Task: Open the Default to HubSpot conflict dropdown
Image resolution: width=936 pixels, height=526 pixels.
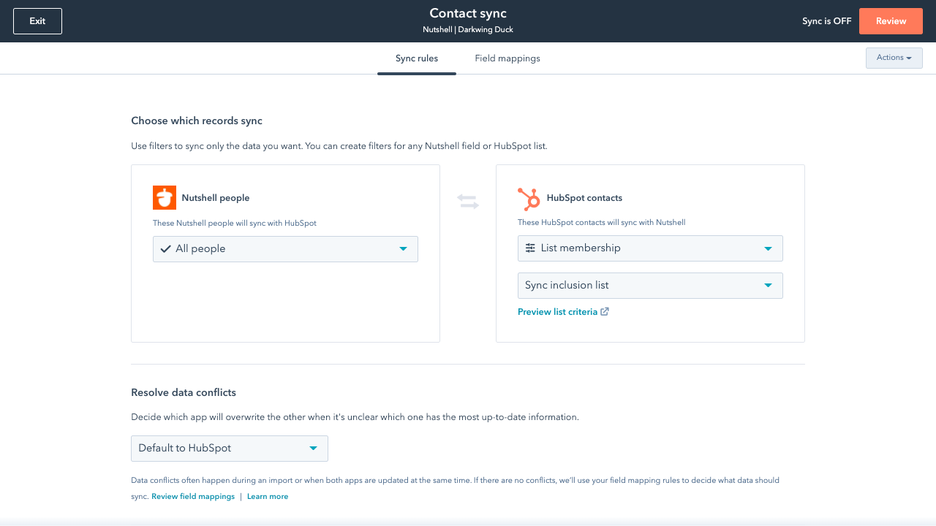Action: click(x=229, y=448)
